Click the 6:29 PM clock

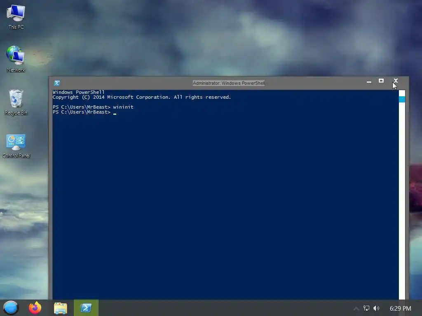point(401,309)
